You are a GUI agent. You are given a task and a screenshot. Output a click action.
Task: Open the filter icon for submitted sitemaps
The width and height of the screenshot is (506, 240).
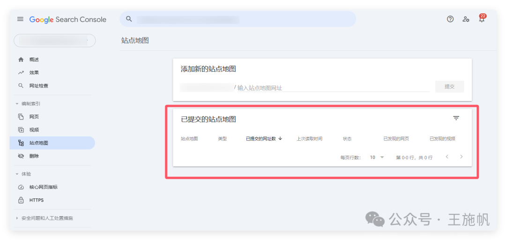(456, 118)
